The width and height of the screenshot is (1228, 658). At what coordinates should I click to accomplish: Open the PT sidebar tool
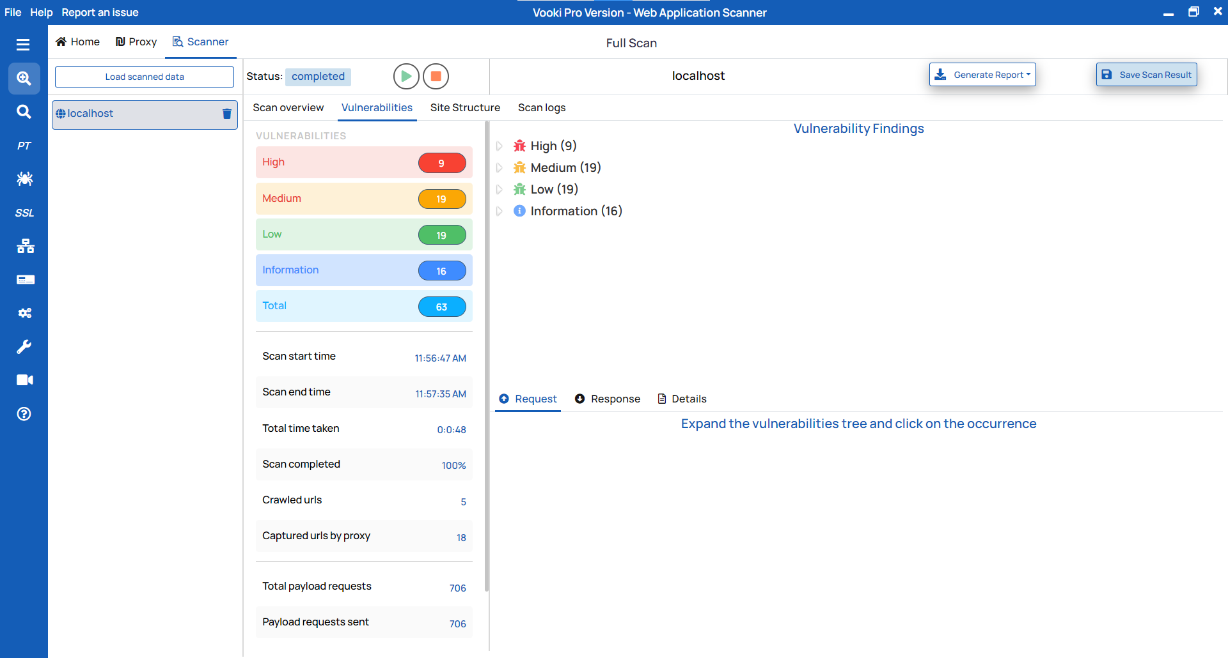click(x=24, y=146)
